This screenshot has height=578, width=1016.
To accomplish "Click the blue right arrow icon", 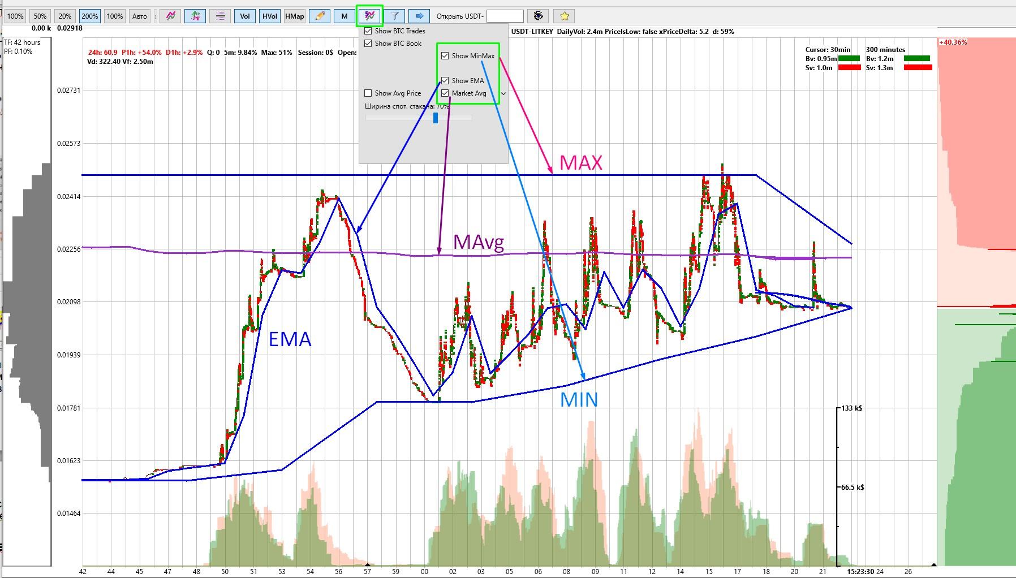I will 419,16.
